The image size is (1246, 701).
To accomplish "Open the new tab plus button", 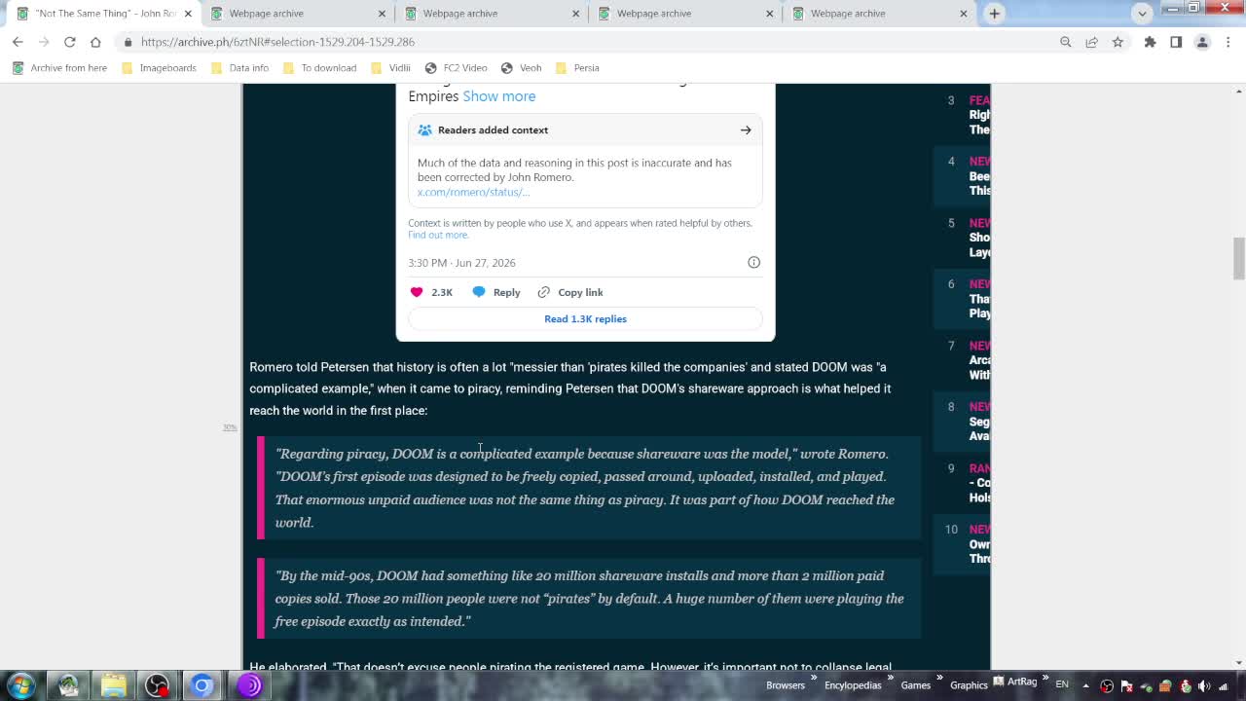I will point(994,14).
